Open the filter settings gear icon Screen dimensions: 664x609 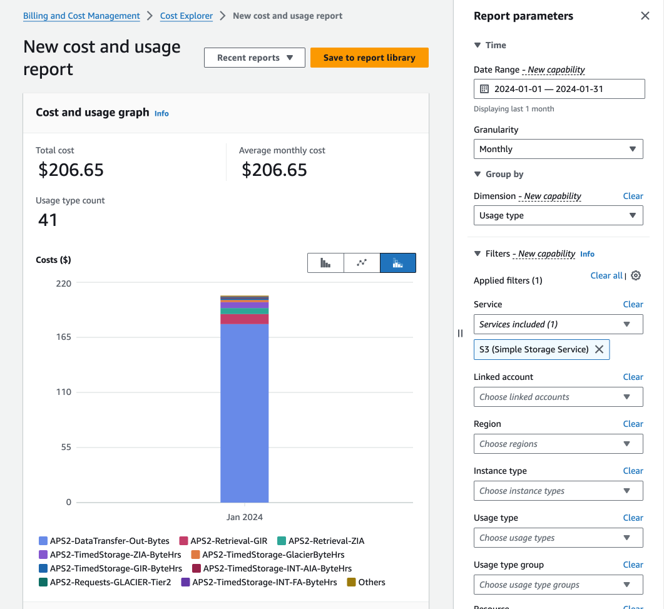point(636,275)
